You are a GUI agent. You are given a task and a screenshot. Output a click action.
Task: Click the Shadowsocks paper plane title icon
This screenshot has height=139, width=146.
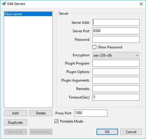coord(4,4)
